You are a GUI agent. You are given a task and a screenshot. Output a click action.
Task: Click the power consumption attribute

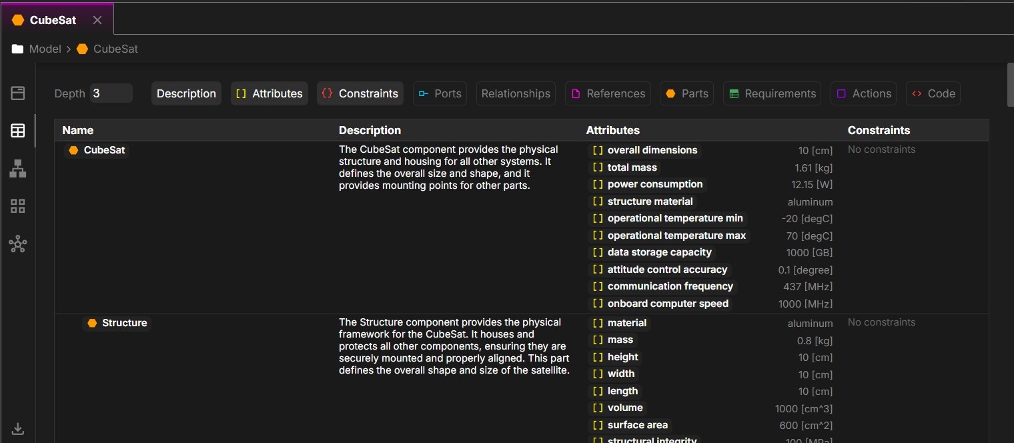648,184
